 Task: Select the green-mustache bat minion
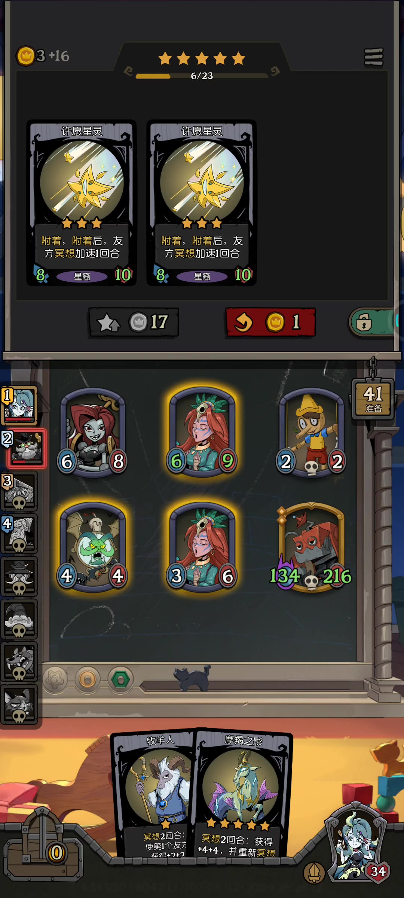coord(93,547)
